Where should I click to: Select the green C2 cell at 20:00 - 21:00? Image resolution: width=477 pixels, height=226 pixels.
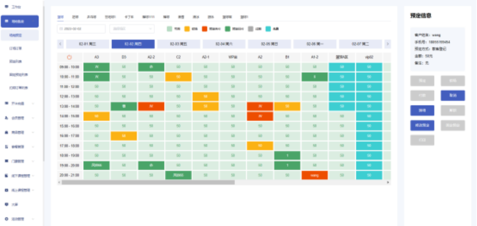coord(179,175)
